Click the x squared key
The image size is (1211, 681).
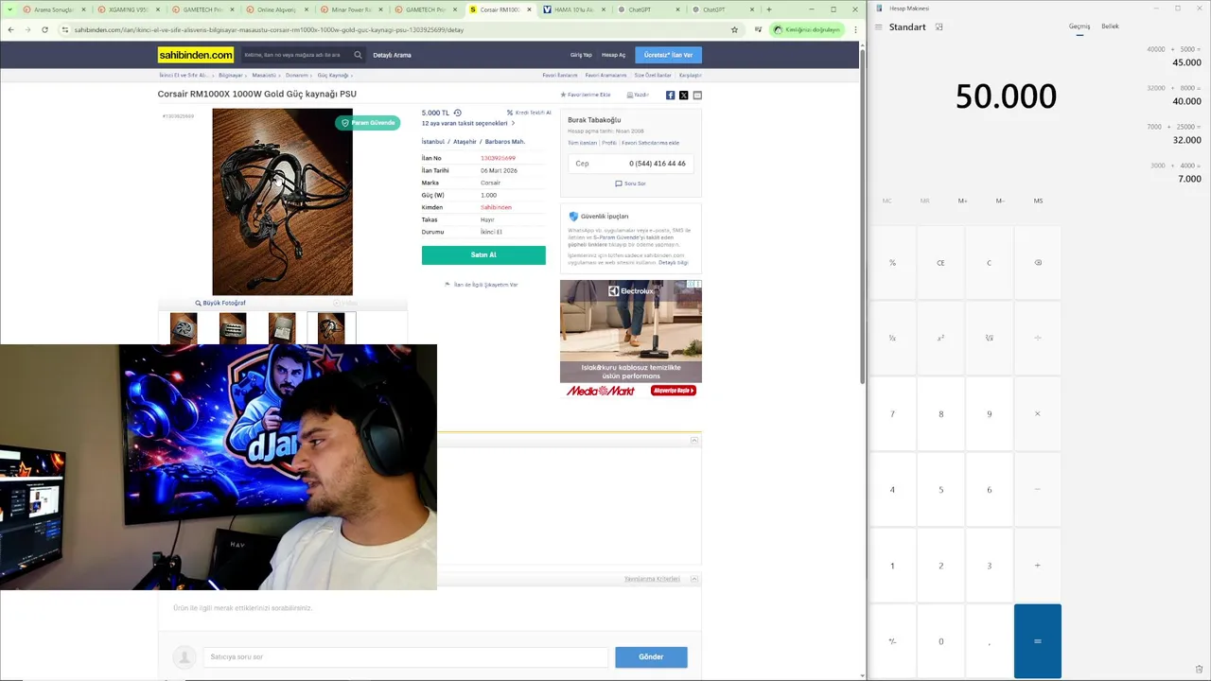940,338
